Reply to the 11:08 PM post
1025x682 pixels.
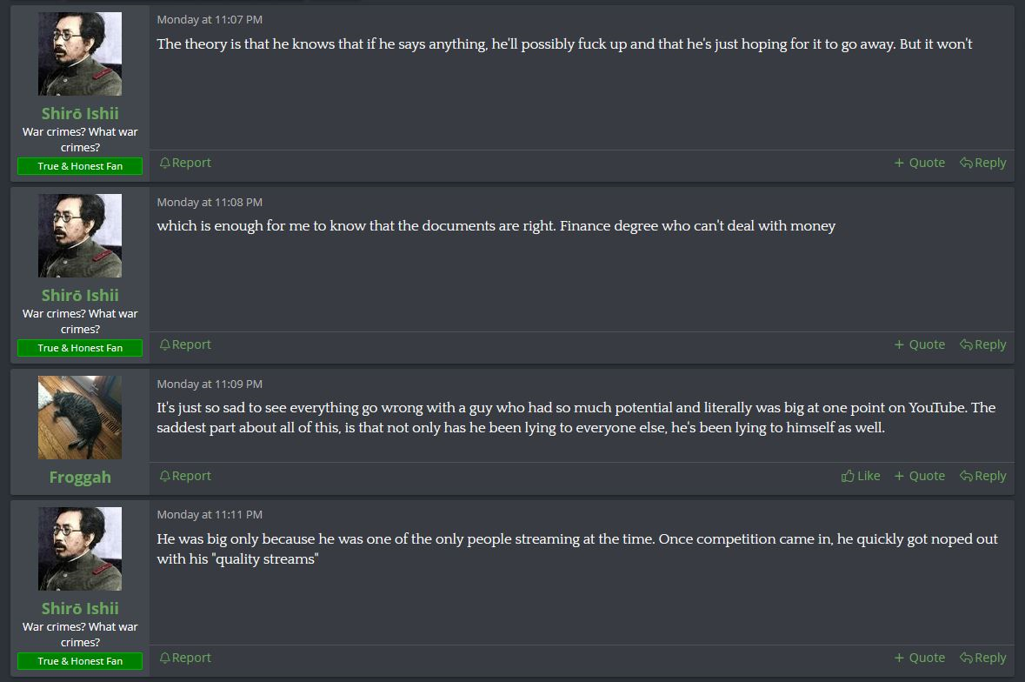[982, 344]
